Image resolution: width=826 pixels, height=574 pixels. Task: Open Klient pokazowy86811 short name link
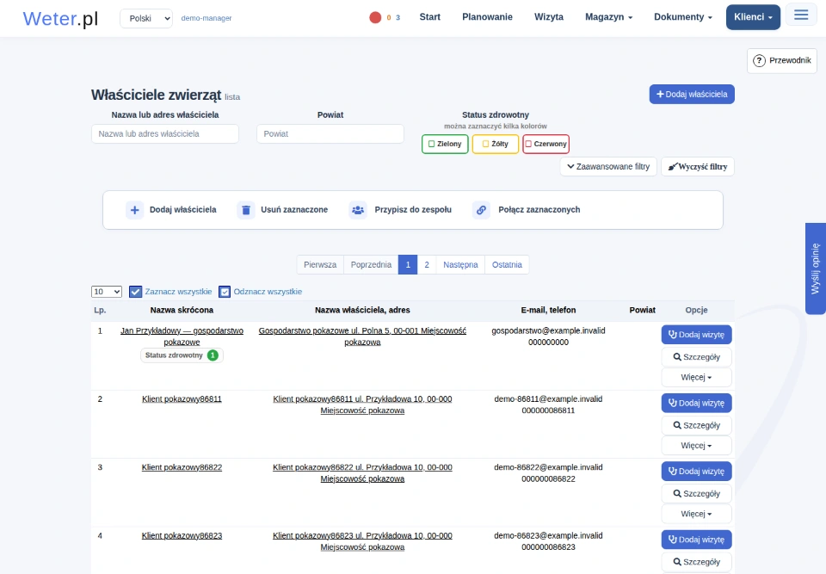(182, 399)
